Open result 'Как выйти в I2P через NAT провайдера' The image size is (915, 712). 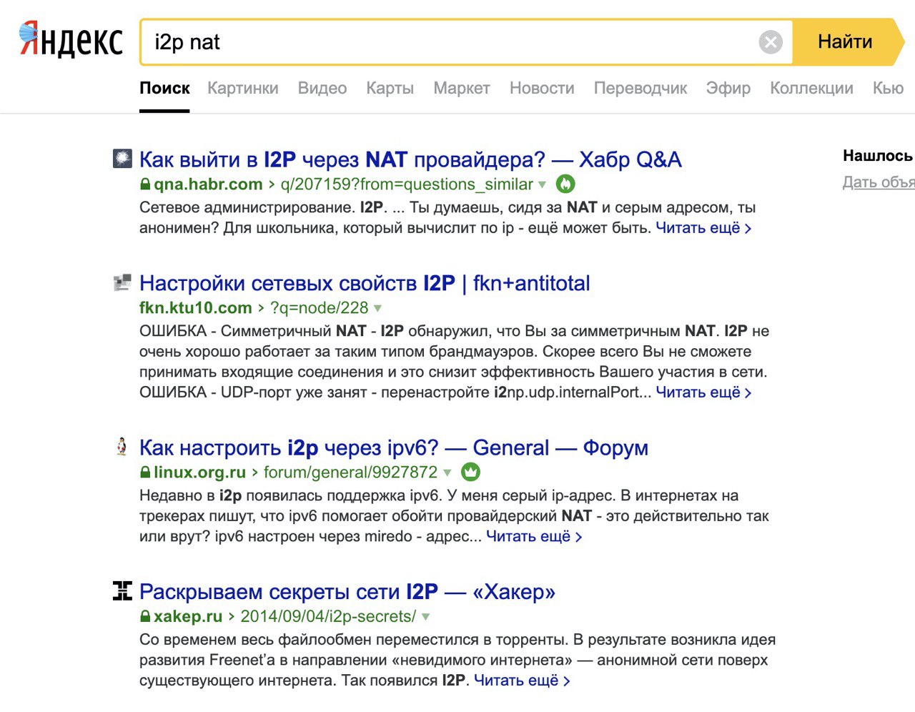click(410, 159)
